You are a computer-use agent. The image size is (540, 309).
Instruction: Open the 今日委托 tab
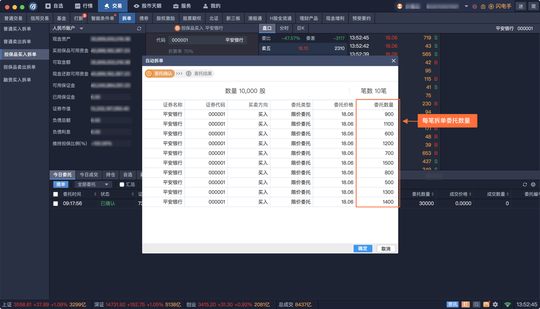tap(62, 175)
